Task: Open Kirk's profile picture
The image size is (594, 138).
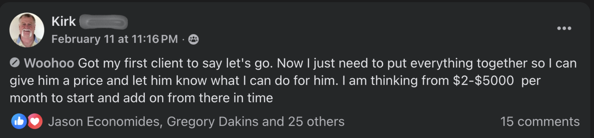Action: coord(27,30)
